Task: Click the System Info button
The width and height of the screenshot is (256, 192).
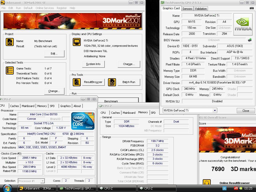Action: (93, 64)
